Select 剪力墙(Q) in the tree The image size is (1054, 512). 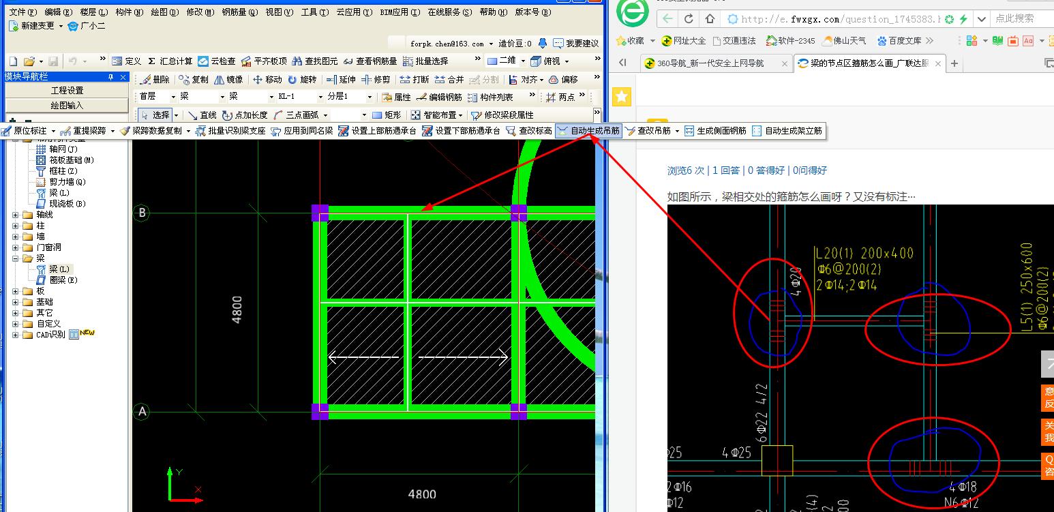61,182
